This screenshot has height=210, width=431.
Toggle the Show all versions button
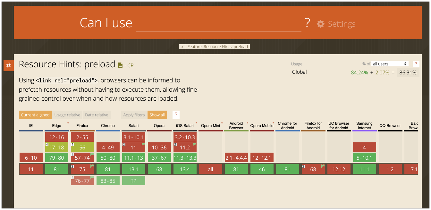coord(157,115)
